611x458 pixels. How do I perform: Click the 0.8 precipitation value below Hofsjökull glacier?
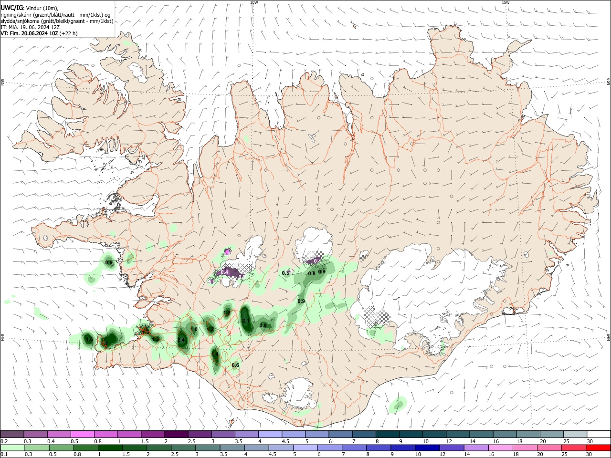(x=312, y=273)
